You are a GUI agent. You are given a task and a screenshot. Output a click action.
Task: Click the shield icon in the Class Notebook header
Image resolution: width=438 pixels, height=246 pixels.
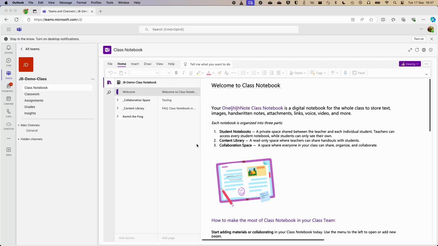click(x=430, y=50)
